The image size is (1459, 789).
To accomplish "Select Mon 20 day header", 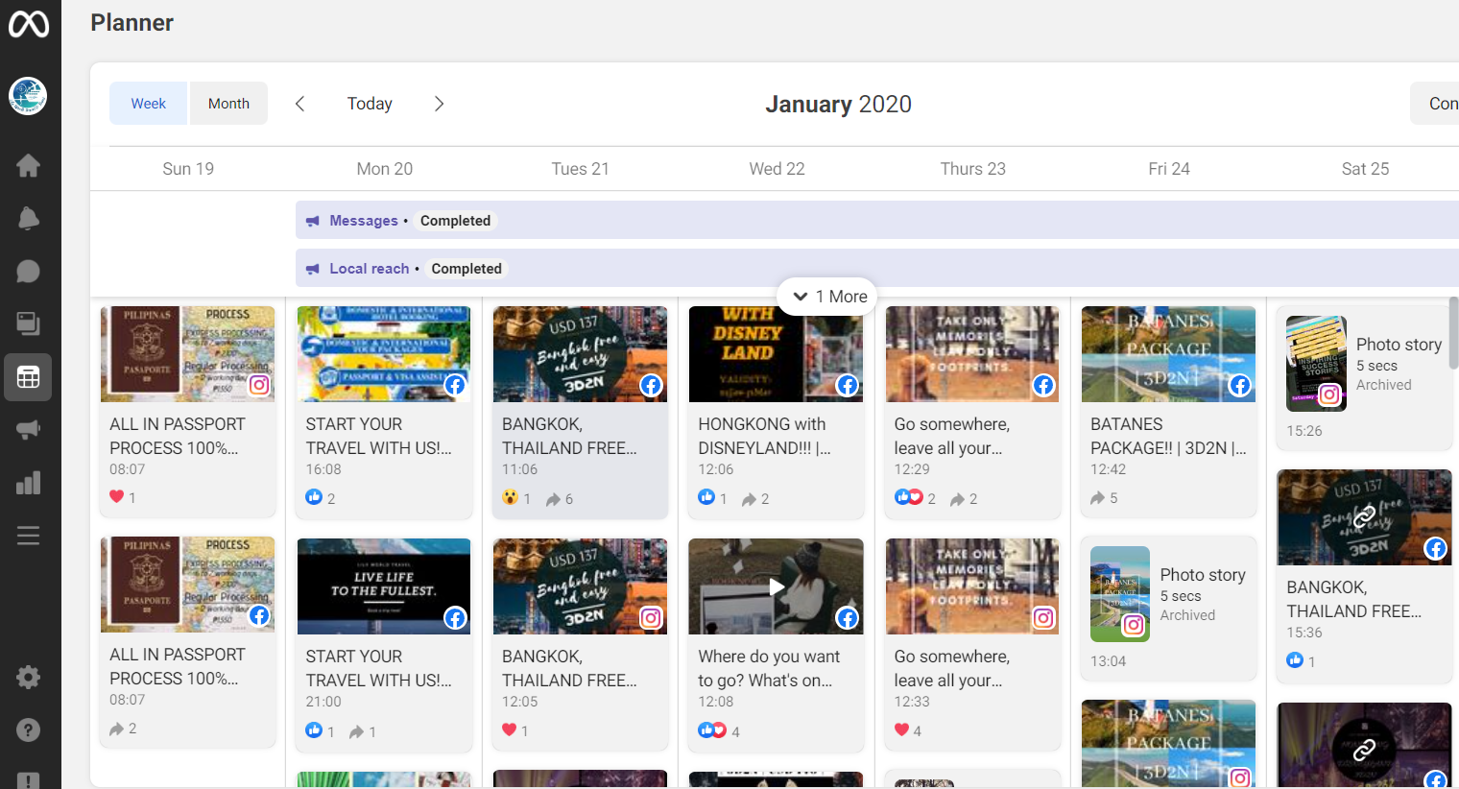I will 385,169.
